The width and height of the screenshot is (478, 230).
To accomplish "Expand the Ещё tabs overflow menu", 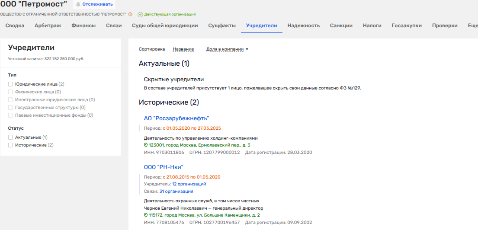I will tap(472, 26).
